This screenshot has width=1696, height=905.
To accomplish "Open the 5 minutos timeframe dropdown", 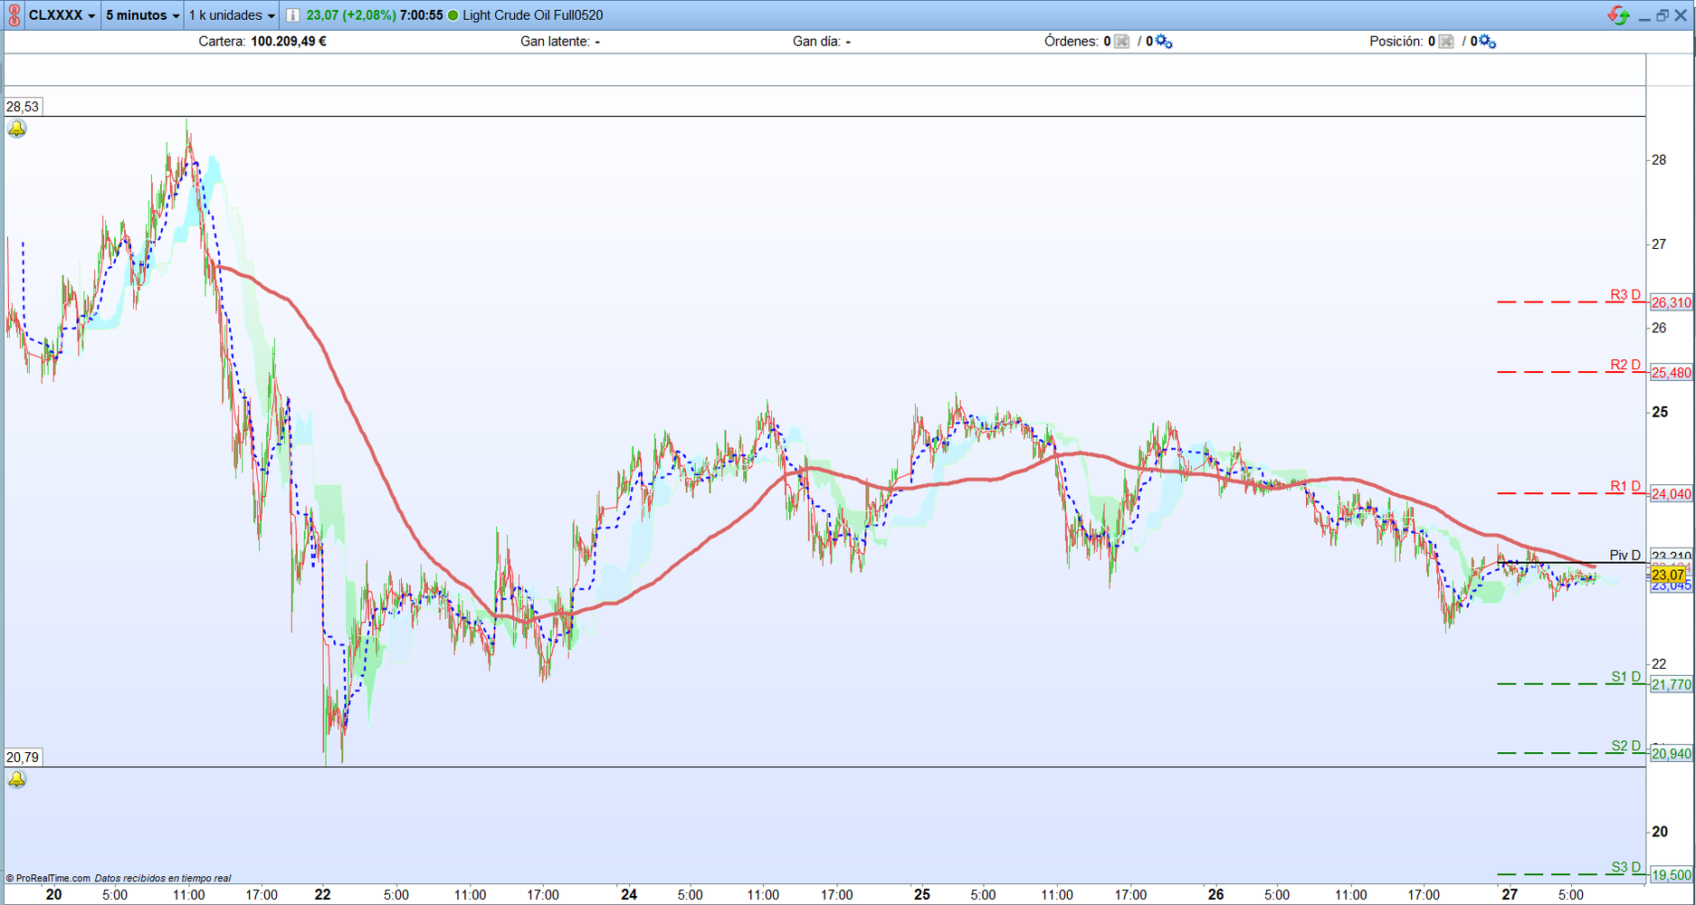I will (x=143, y=15).
